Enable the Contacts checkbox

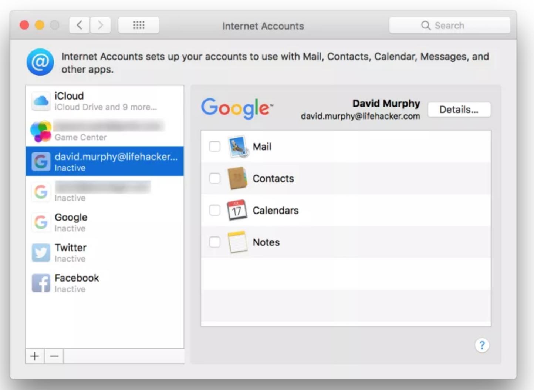click(214, 178)
